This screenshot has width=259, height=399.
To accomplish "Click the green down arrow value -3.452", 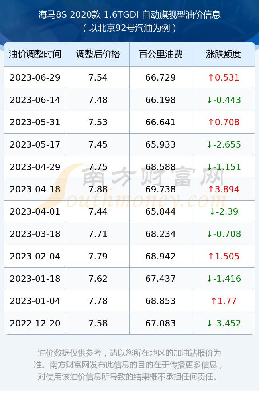I will click(224, 324).
